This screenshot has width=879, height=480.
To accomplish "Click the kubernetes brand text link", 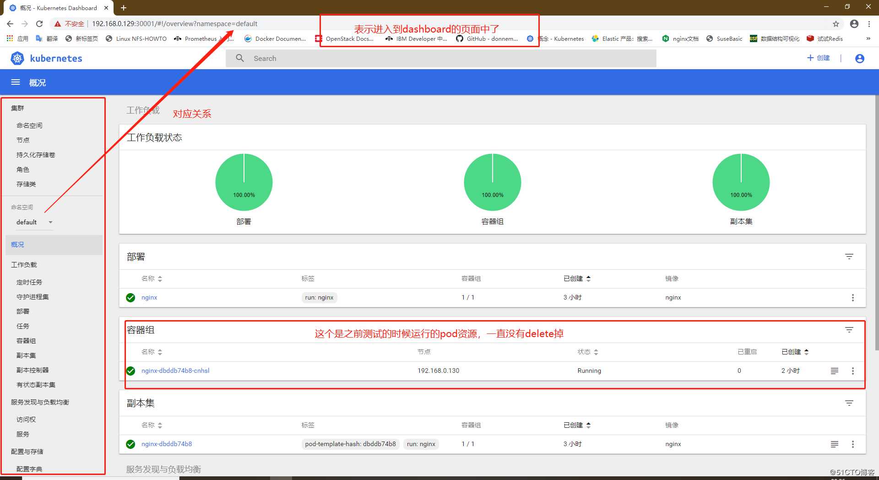I will coord(56,58).
